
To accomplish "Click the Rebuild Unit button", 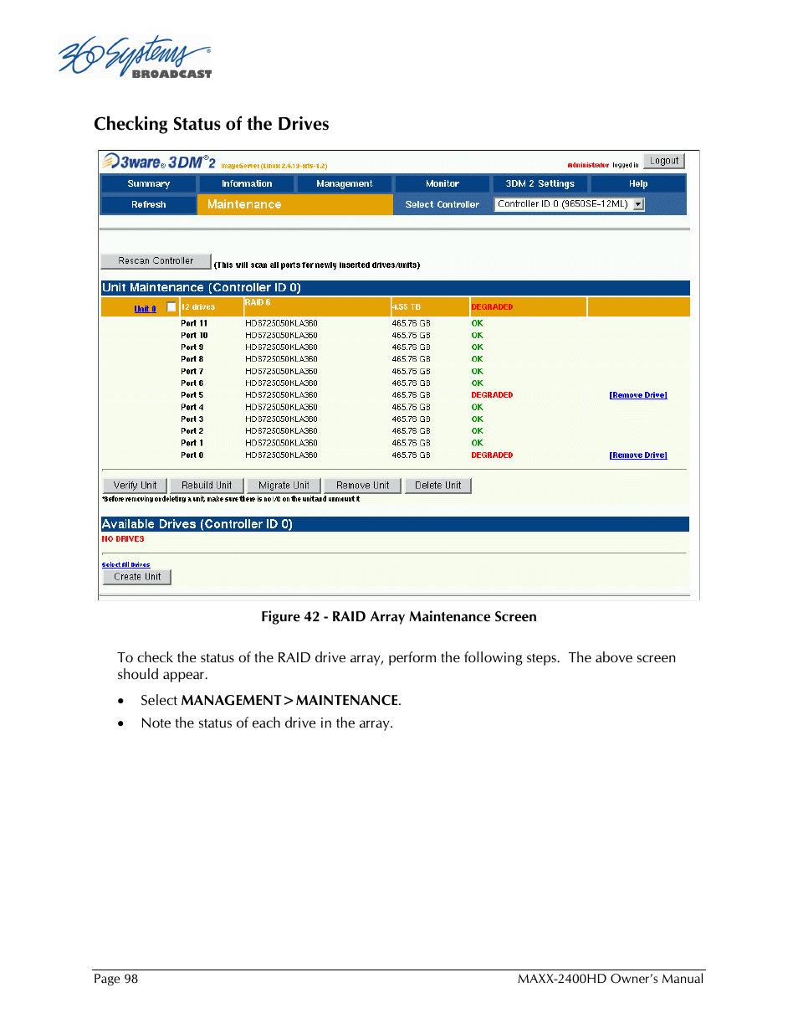I will point(207,486).
